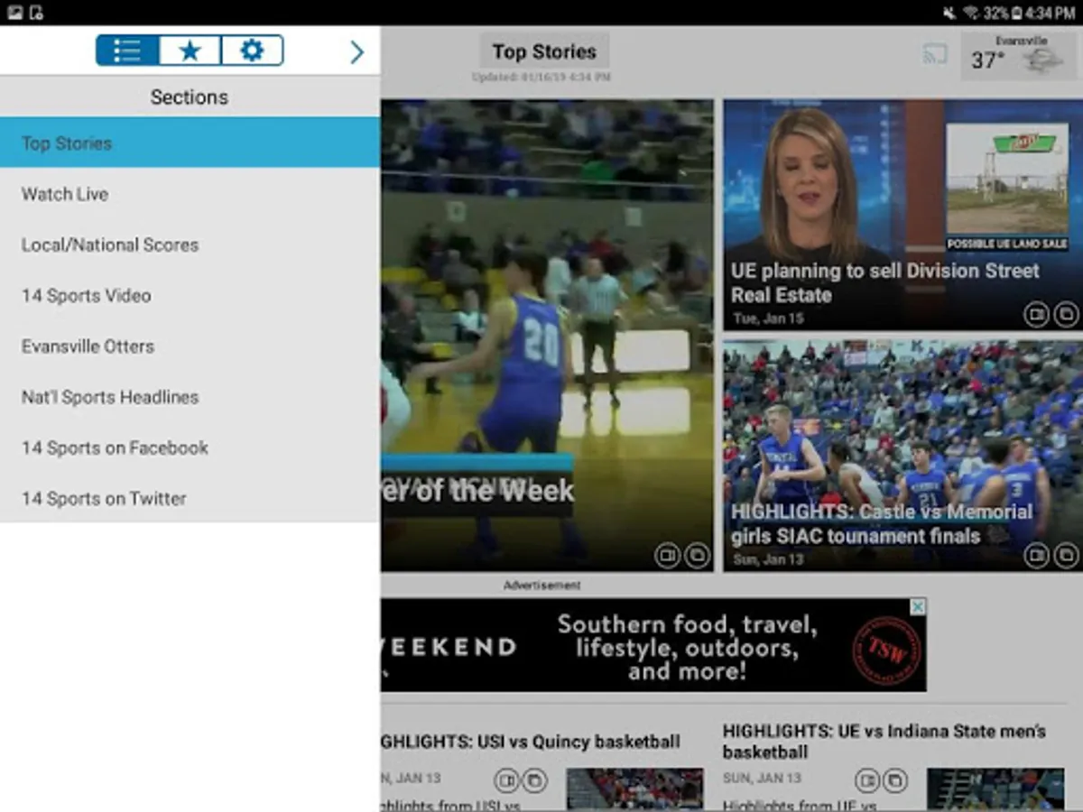Open HIGHLIGHTS: UE vs Indiana State men's basketball
Viewport: 1083px width, 812px height.
[884, 741]
